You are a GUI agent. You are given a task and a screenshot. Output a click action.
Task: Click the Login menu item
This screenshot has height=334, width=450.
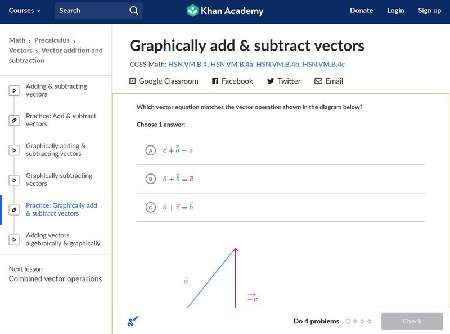pos(395,10)
